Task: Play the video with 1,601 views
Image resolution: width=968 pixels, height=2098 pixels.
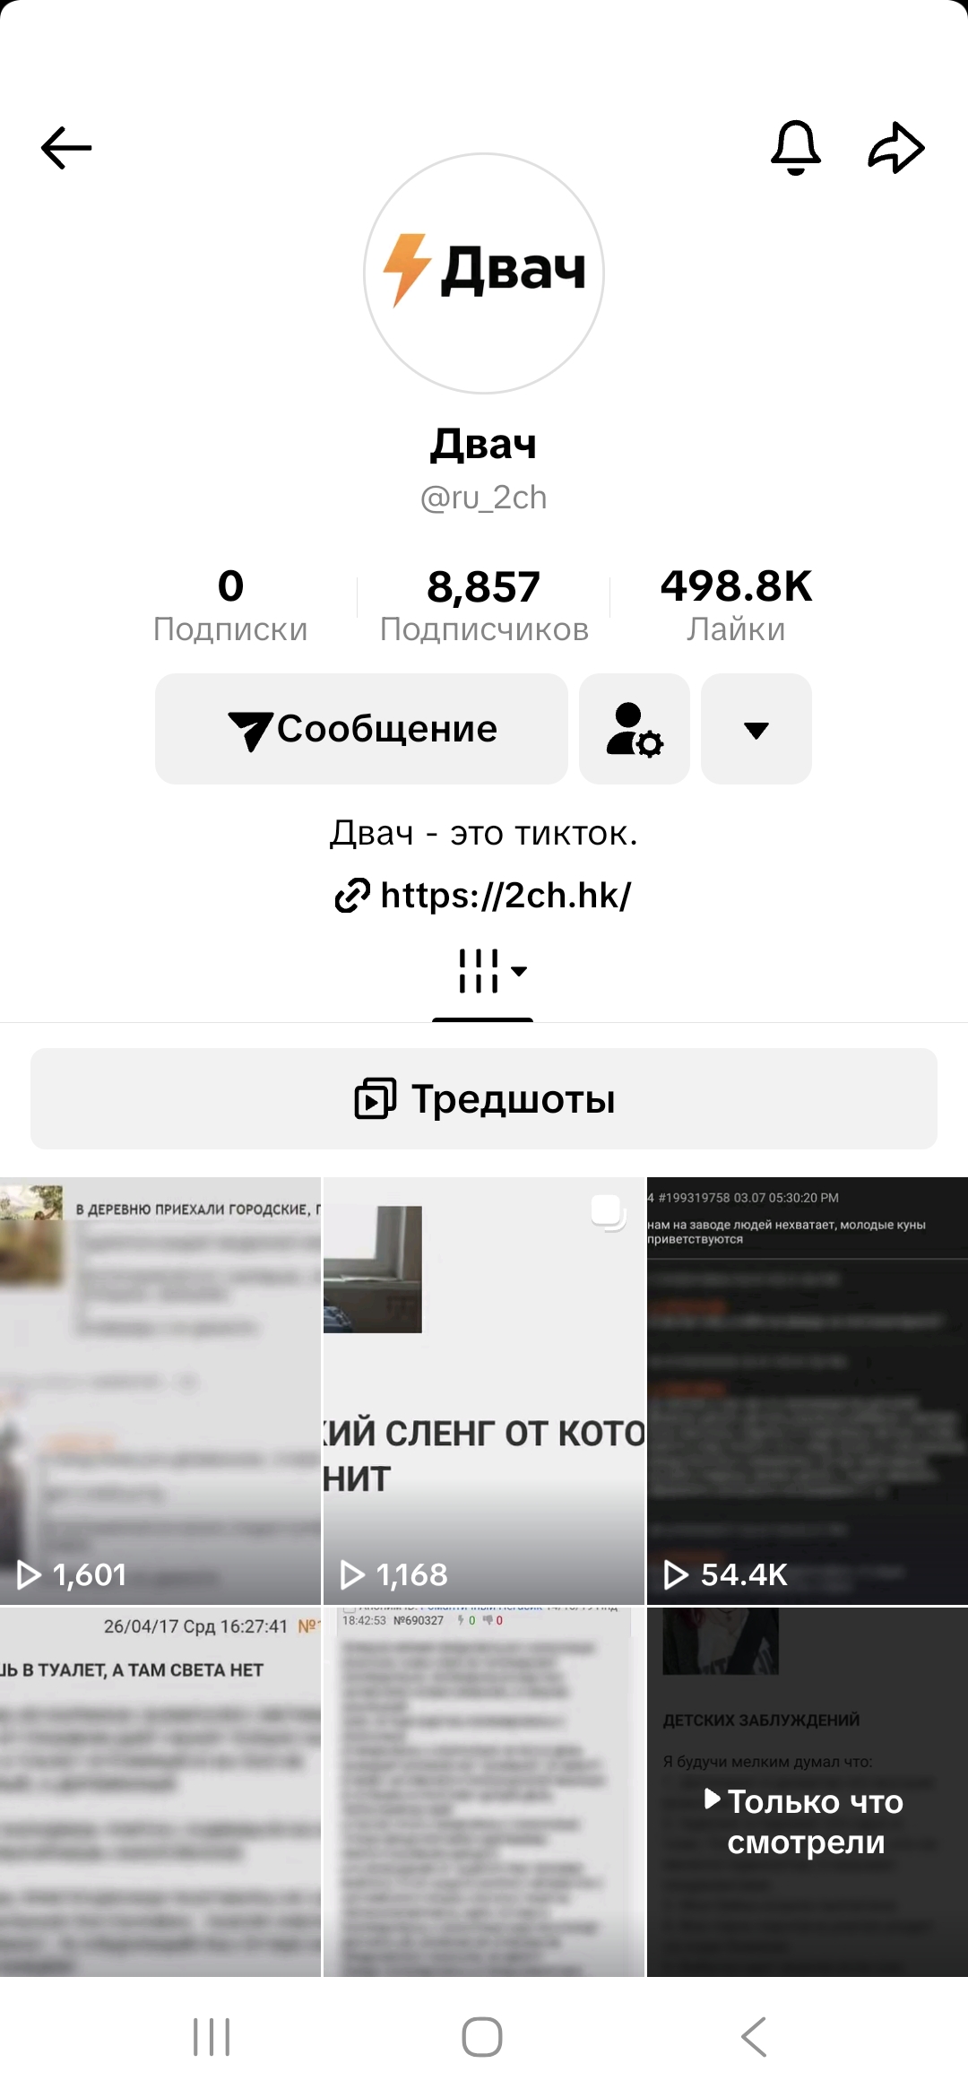Action: pyautogui.click(x=160, y=1391)
